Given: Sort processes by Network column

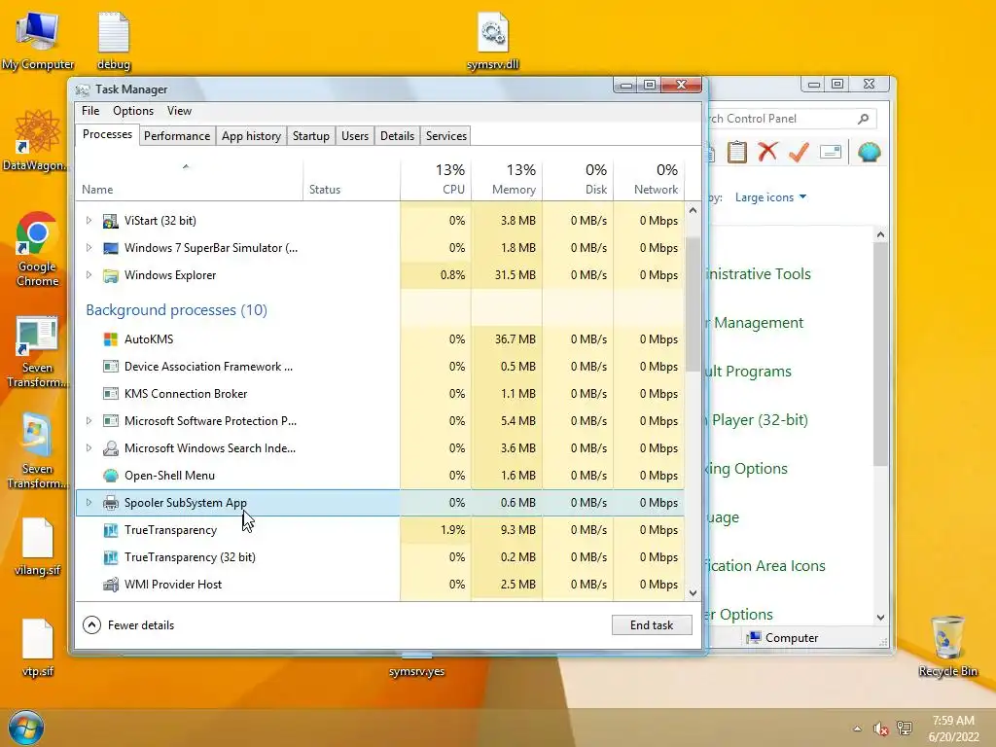Looking at the screenshot, I should (x=649, y=180).
